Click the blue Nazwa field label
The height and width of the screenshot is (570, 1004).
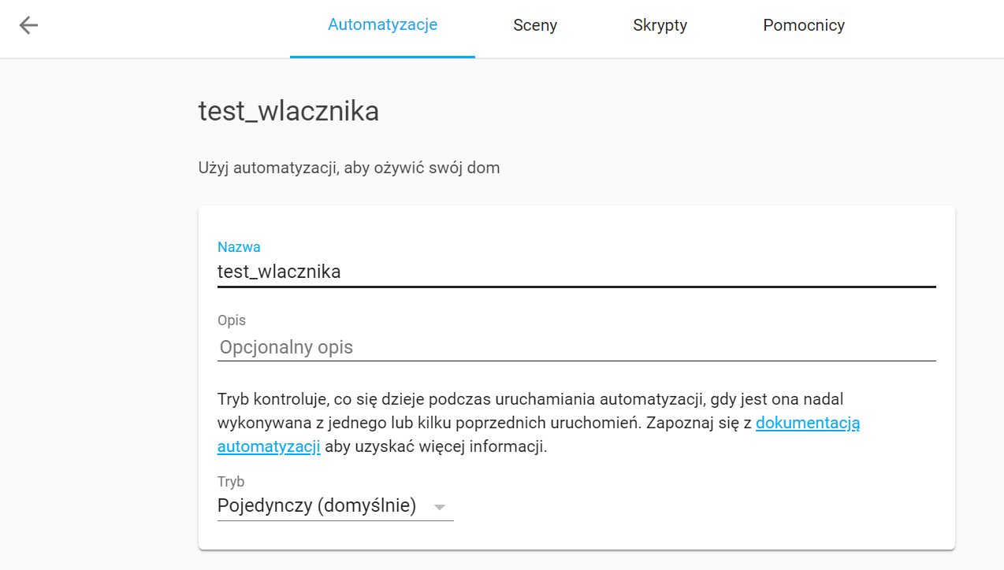coord(239,247)
